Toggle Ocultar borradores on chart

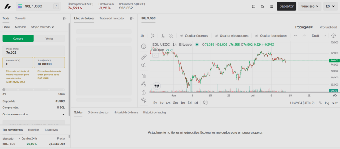(271, 36)
